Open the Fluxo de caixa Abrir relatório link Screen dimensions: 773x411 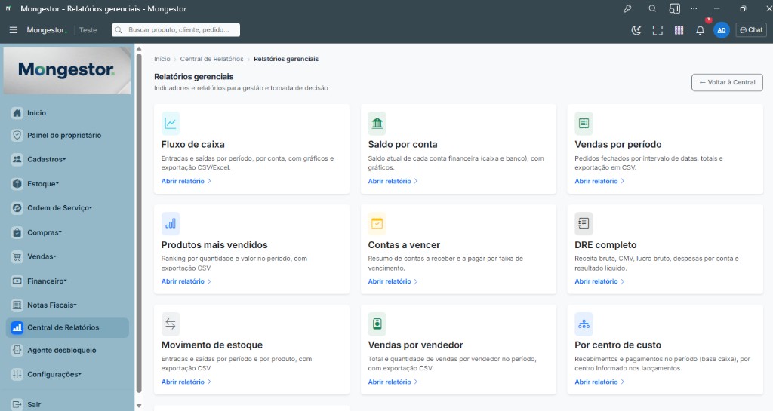point(186,181)
